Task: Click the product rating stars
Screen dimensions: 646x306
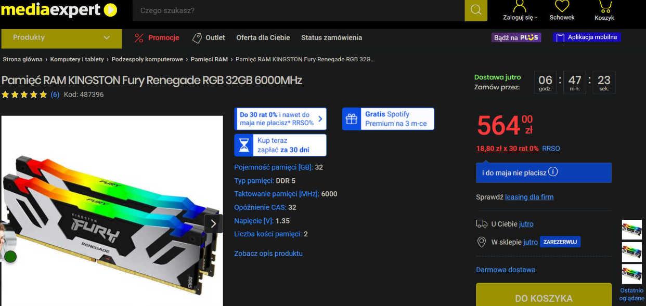Action: [x=24, y=95]
